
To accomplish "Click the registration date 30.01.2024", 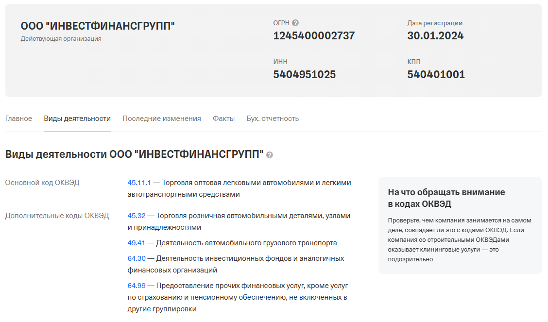I will point(435,36).
